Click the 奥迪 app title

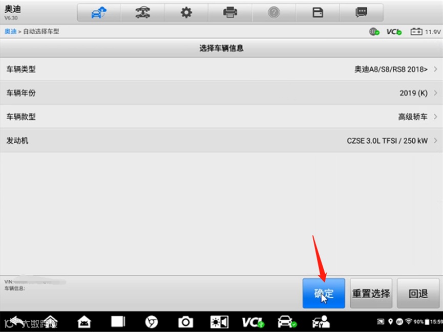(x=13, y=9)
